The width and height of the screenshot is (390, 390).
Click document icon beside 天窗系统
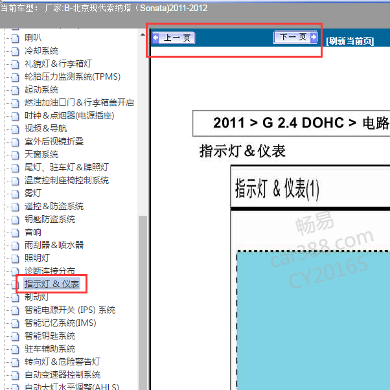coord(16,155)
